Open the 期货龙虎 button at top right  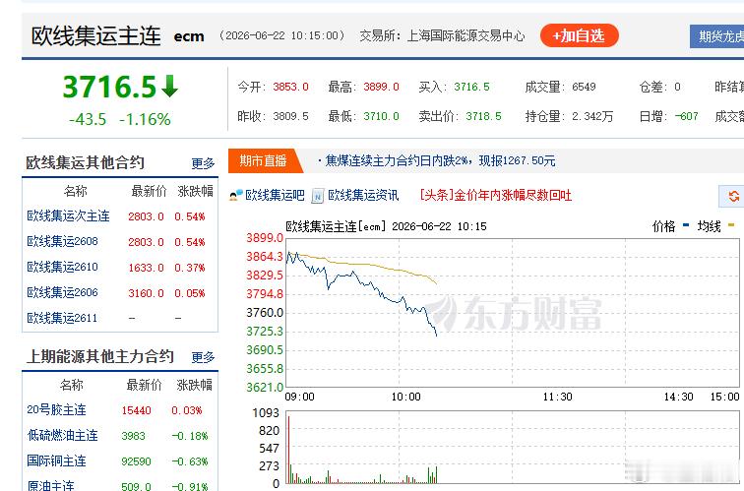tap(717, 36)
